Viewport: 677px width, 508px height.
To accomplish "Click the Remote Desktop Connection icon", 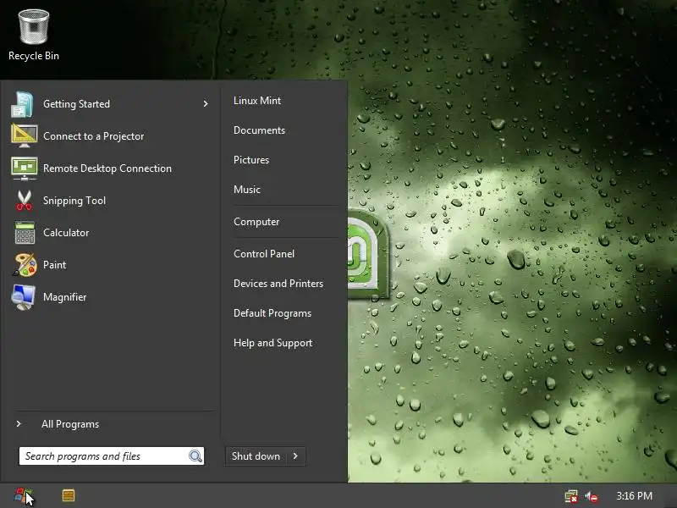I will [x=25, y=168].
